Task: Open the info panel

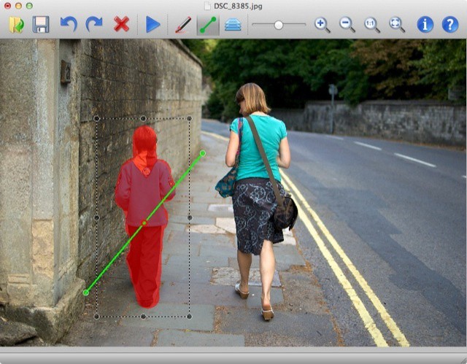Action: click(425, 25)
